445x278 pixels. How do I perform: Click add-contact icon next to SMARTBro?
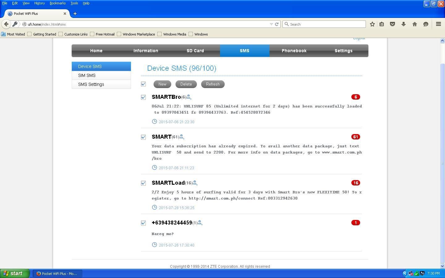pos(189,97)
